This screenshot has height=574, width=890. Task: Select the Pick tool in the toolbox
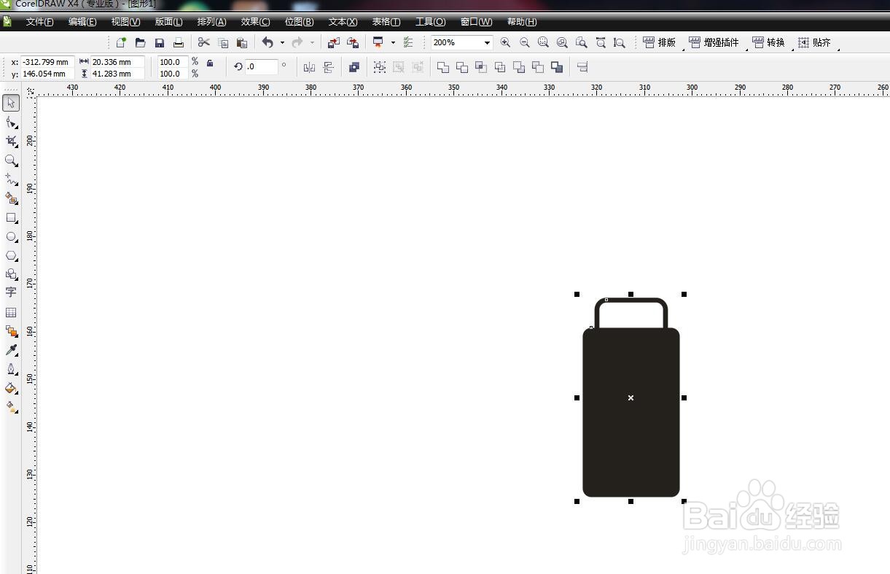[11, 103]
